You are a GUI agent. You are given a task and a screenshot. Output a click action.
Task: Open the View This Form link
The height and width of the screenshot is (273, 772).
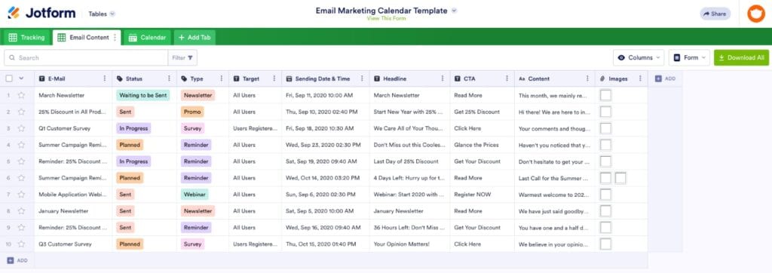[x=386, y=18]
